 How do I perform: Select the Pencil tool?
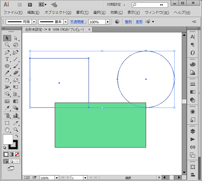(x=7, y=73)
